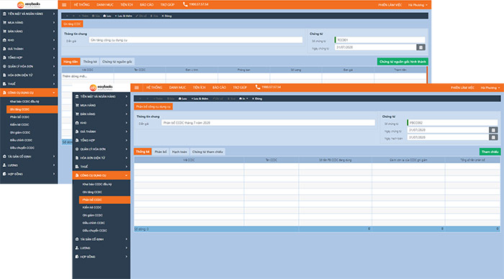This screenshot has width=504, height=279.
Task: Open Kiểm kê CCDC in front sidebar
Action: tap(92, 207)
